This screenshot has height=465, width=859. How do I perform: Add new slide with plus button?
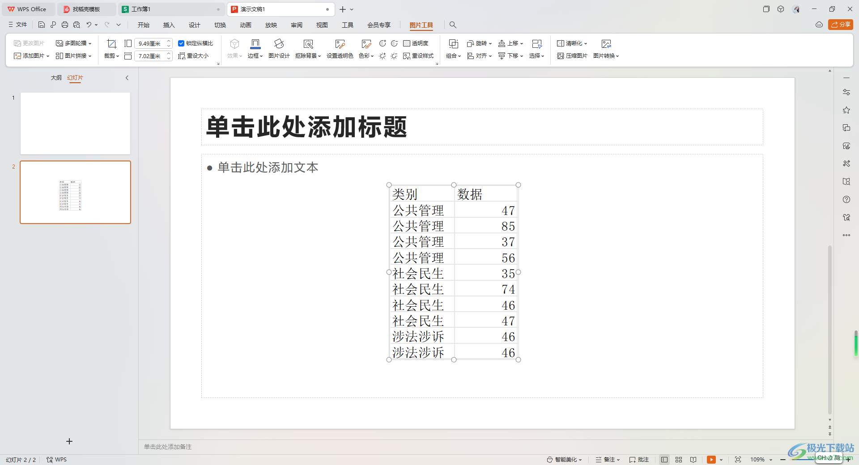pos(69,441)
